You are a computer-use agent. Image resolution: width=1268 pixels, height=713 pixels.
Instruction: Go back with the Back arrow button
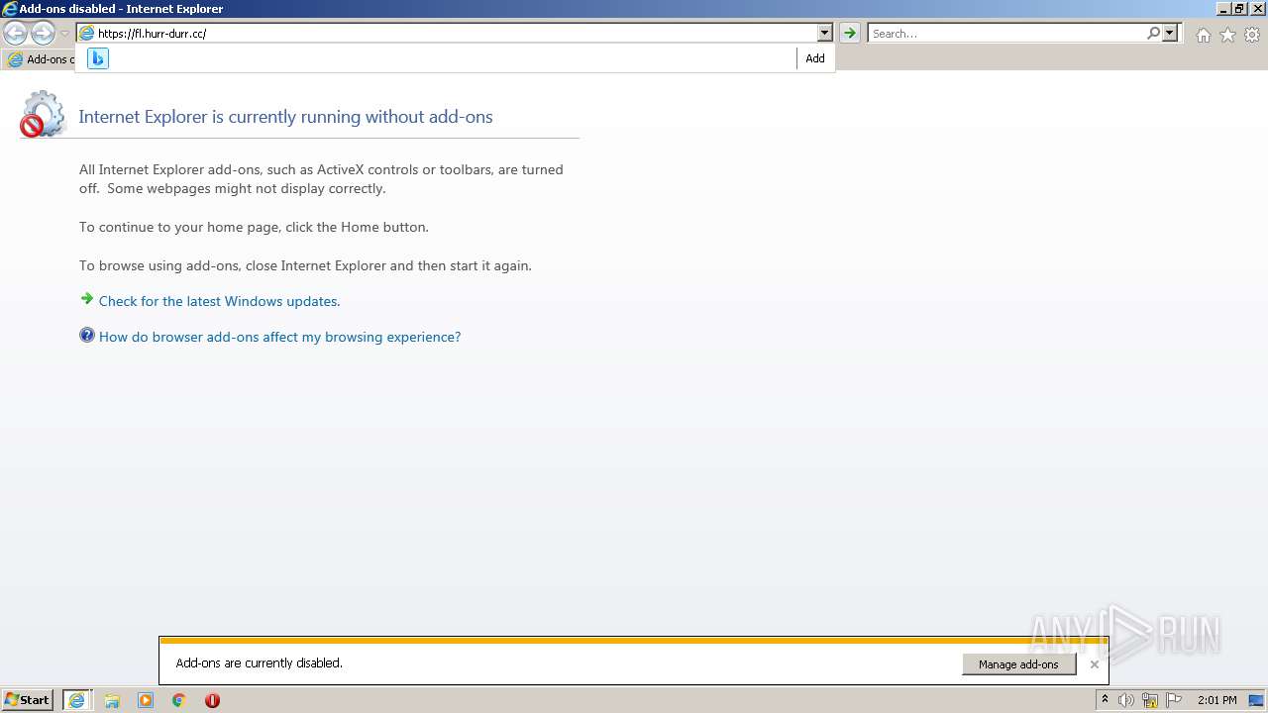tap(15, 34)
